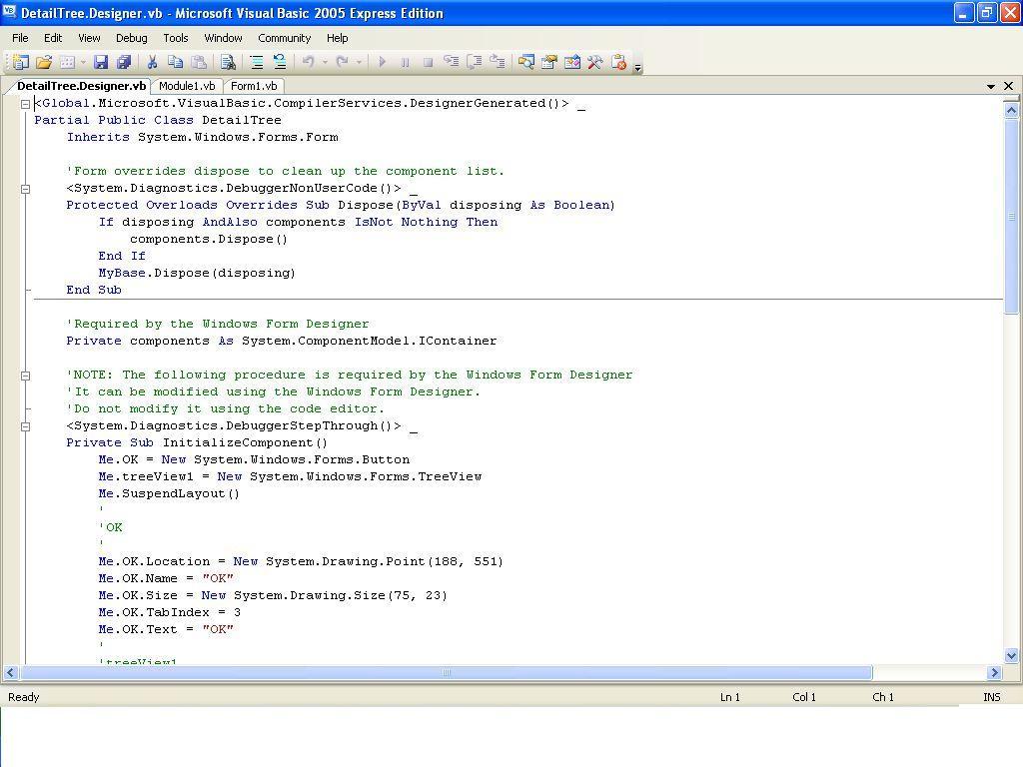Open the Properties Window toolbar icon
The image size is (1023, 767).
point(549,62)
